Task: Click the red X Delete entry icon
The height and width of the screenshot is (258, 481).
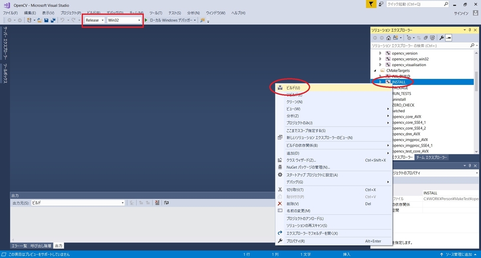Action: (x=280, y=204)
